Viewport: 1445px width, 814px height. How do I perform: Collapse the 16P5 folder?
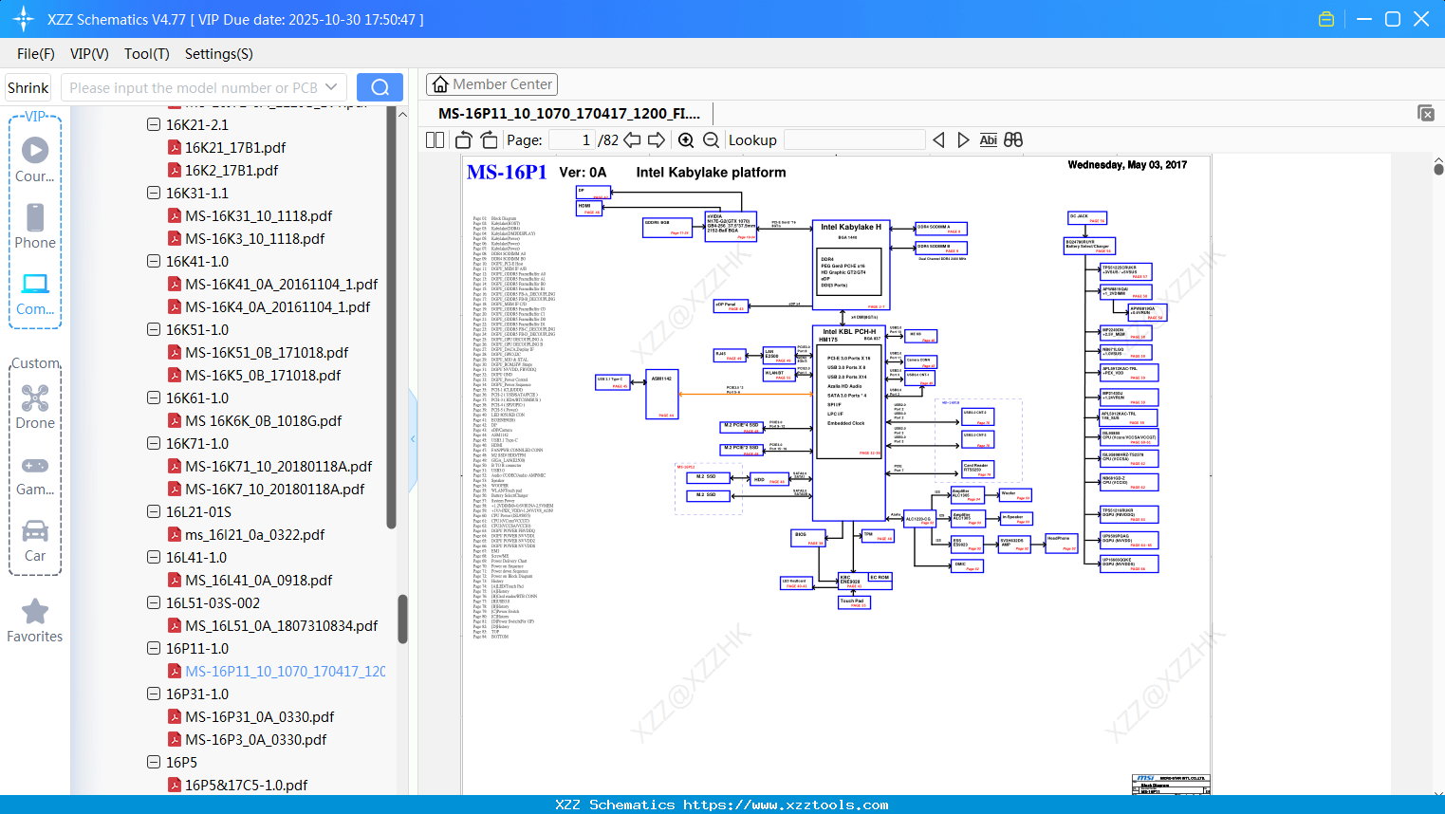(x=154, y=762)
